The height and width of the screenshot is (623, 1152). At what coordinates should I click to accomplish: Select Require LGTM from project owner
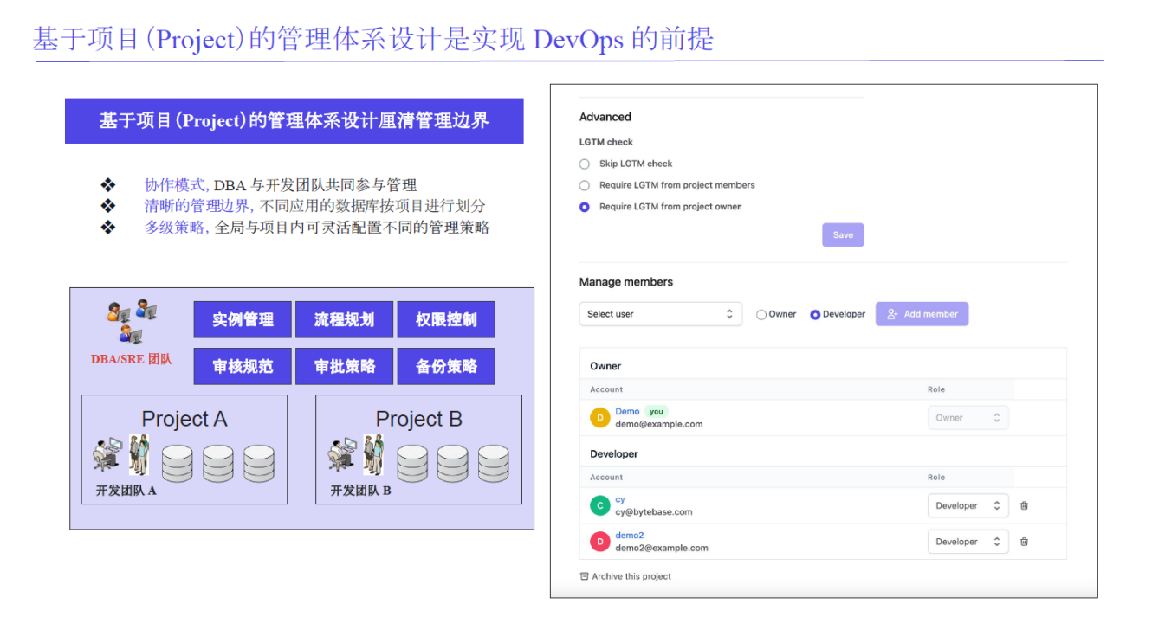pyautogui.click(x=584, y=207)
